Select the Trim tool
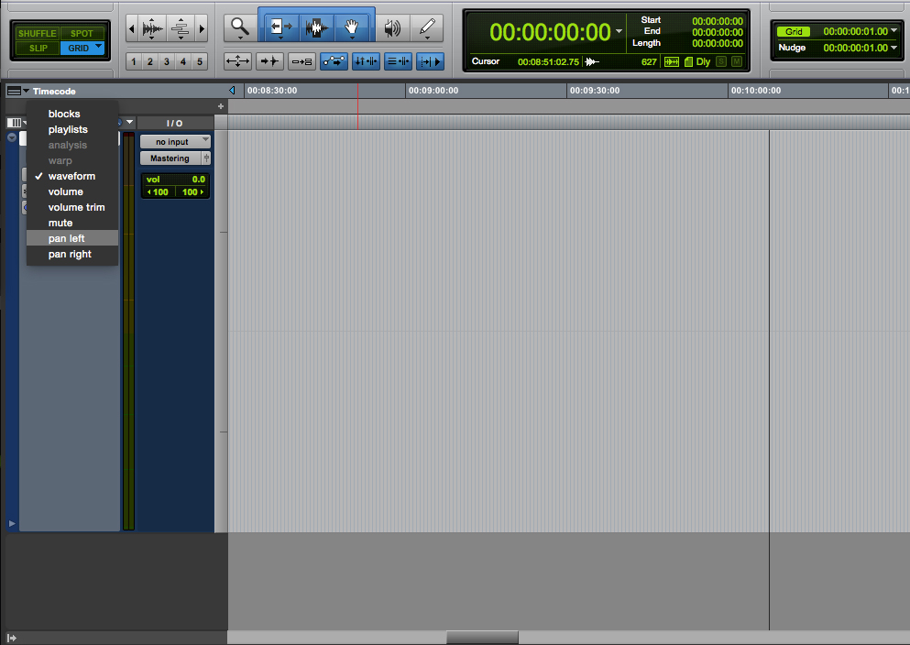Screen dimensions: 910x645 coord(281,27)
